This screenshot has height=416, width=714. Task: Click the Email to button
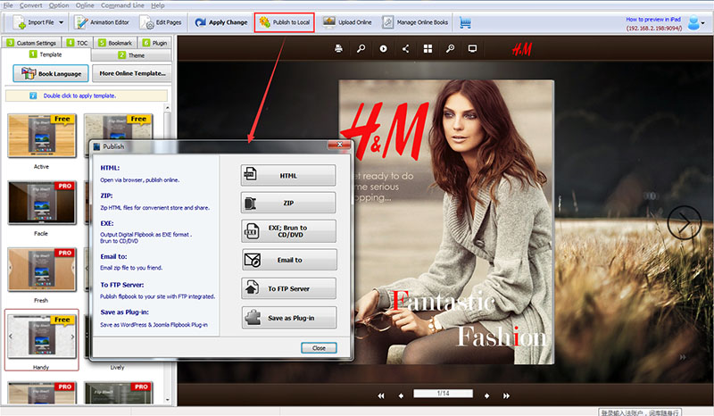(289, 260)
